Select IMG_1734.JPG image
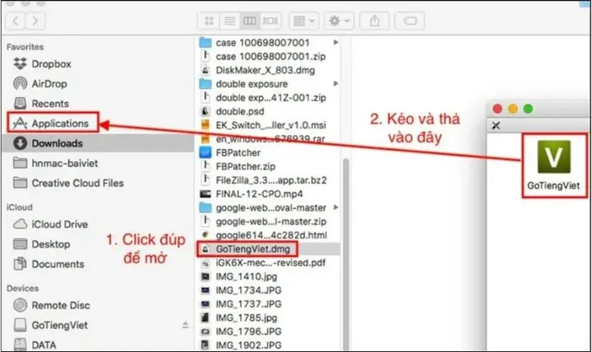Viewport: 592px width, 352px height. point(248,290)
